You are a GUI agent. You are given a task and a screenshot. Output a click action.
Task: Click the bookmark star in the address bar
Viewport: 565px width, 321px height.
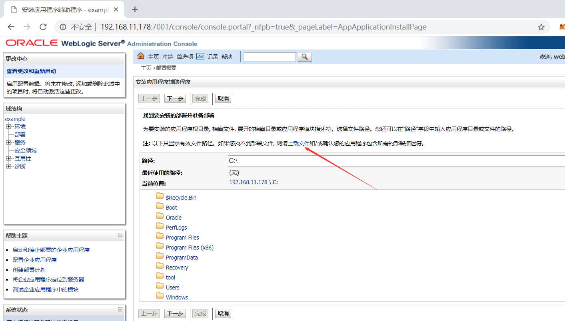pyautogui.click(x=541, y=27)
